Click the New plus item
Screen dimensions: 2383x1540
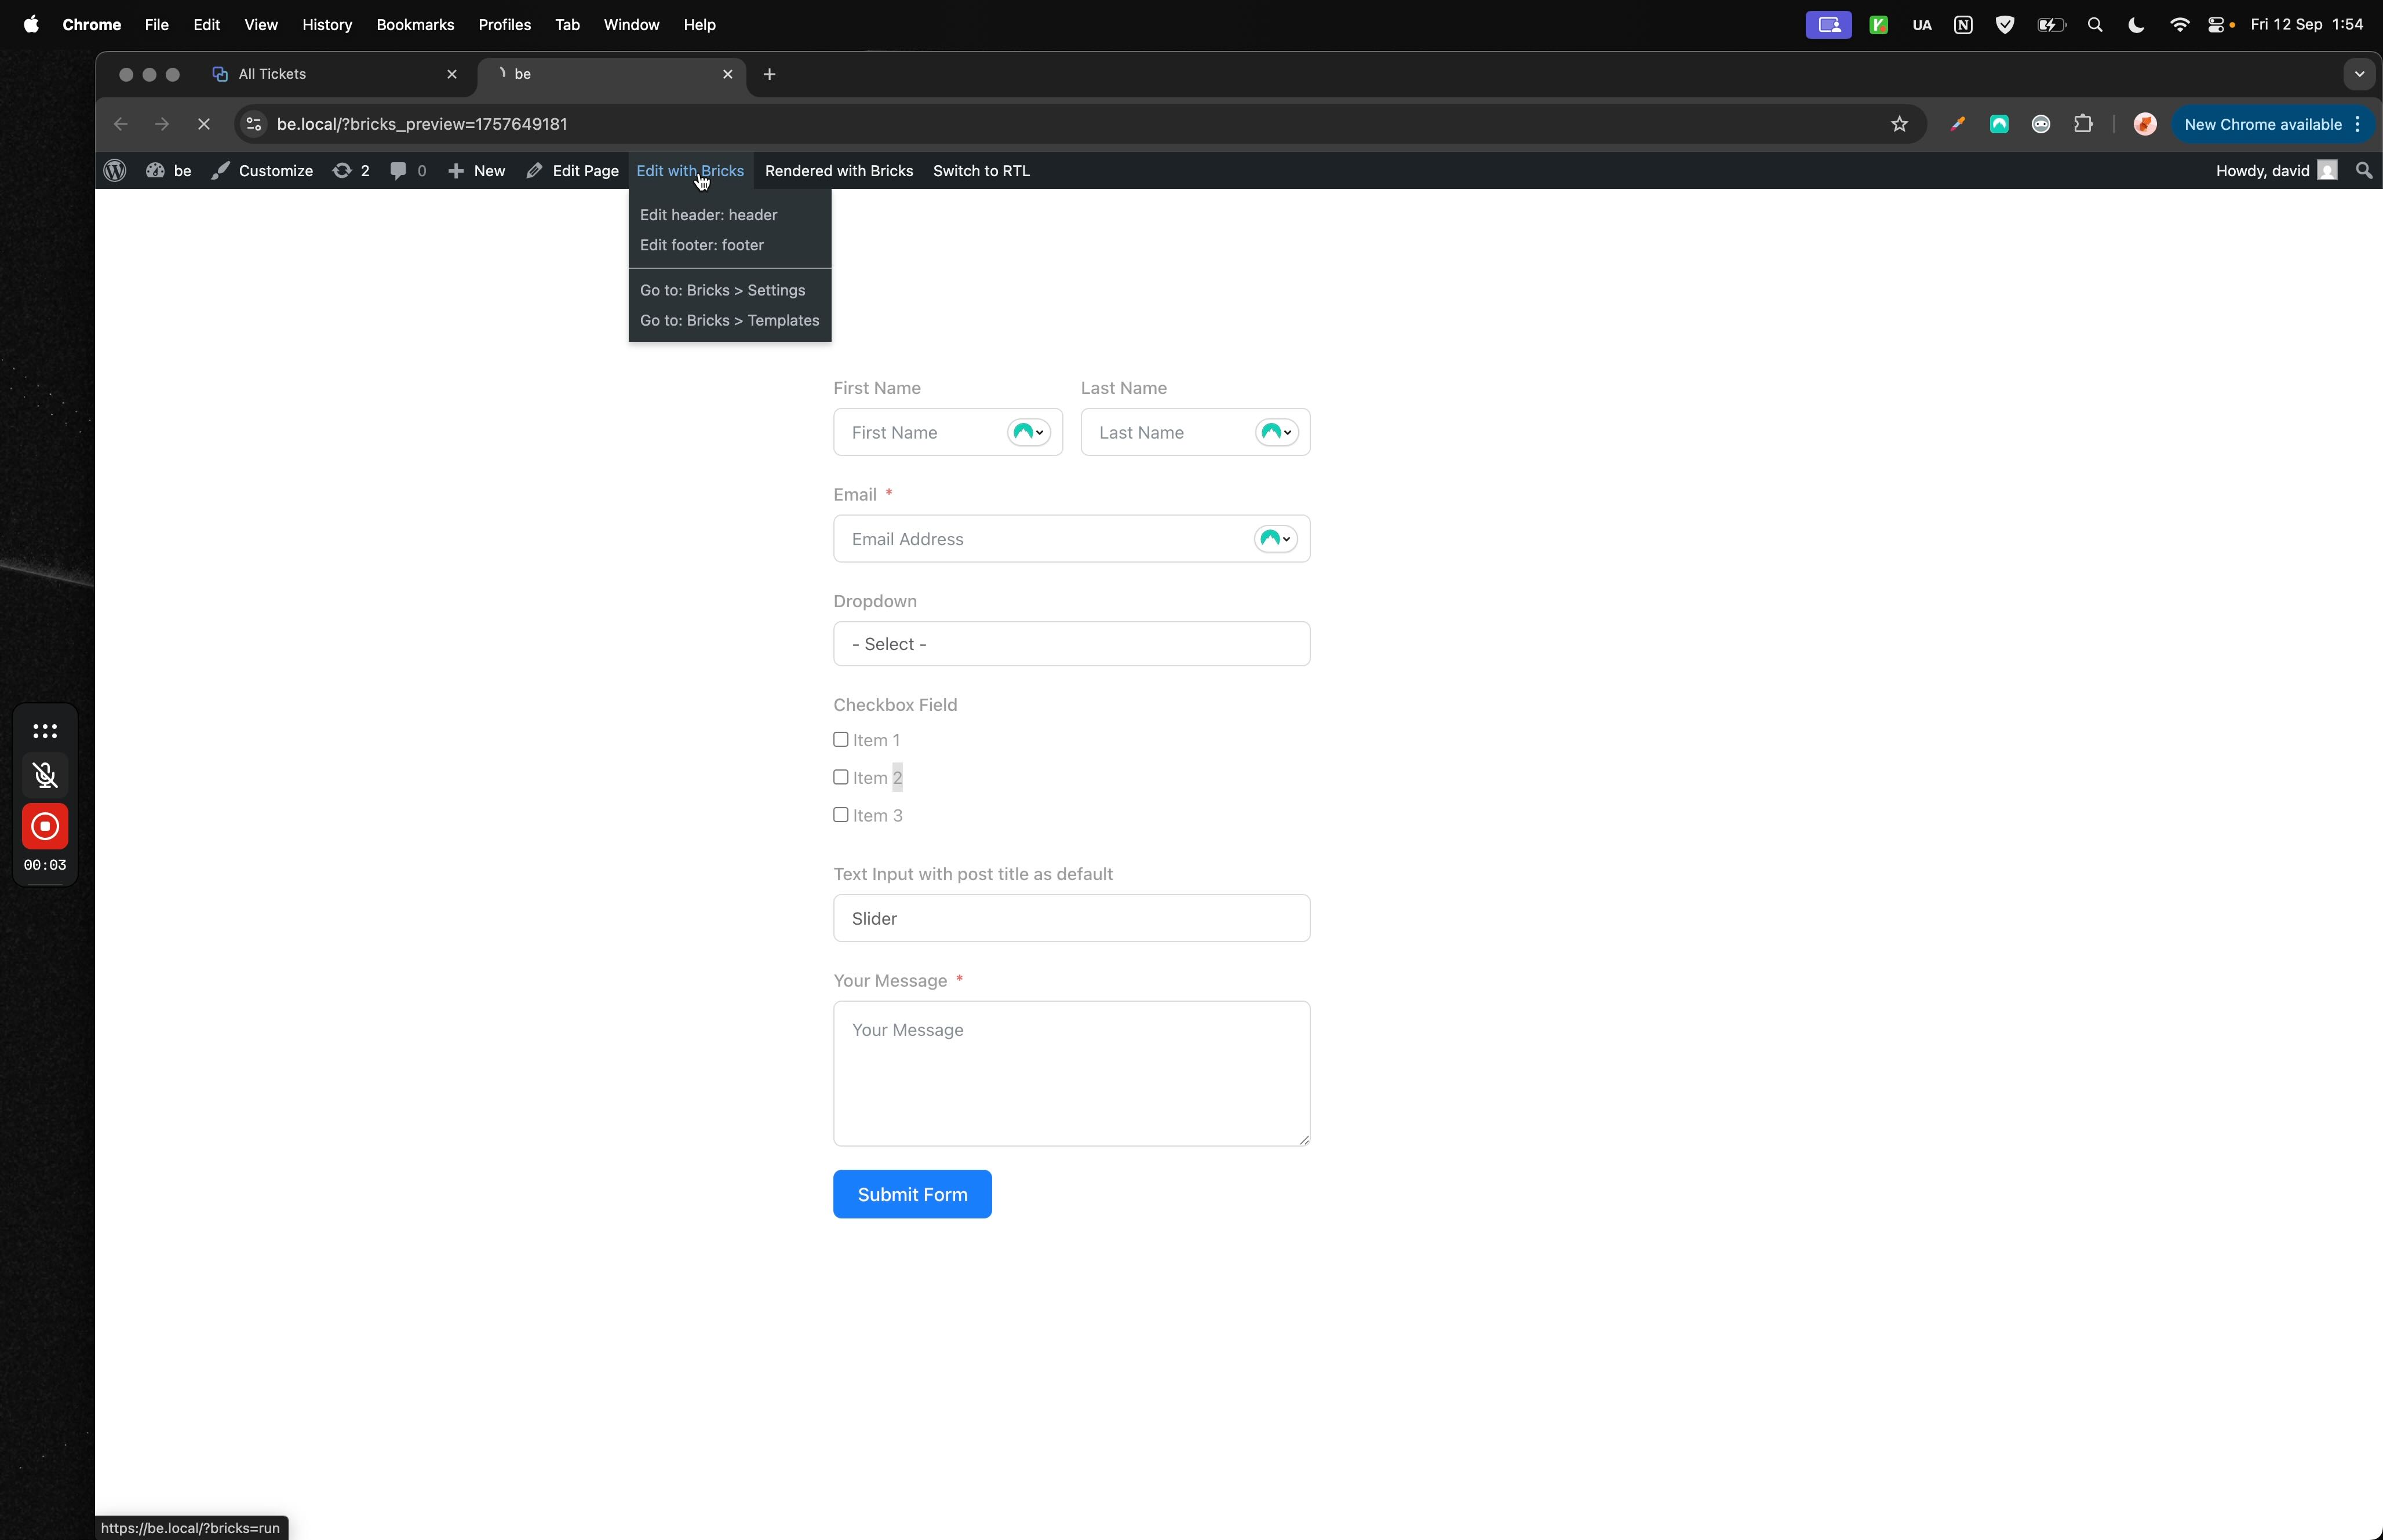coord(476,171)
